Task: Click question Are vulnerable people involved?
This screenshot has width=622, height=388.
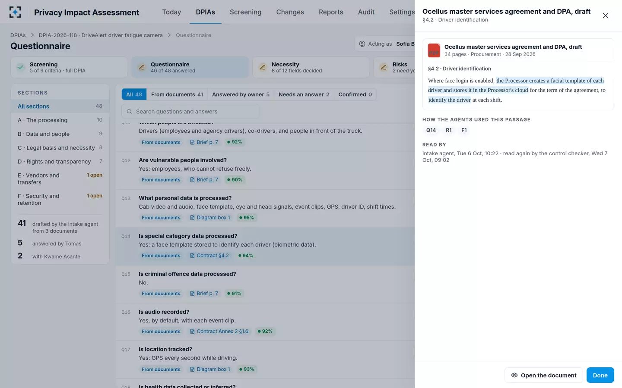Action: coord(183,160)
